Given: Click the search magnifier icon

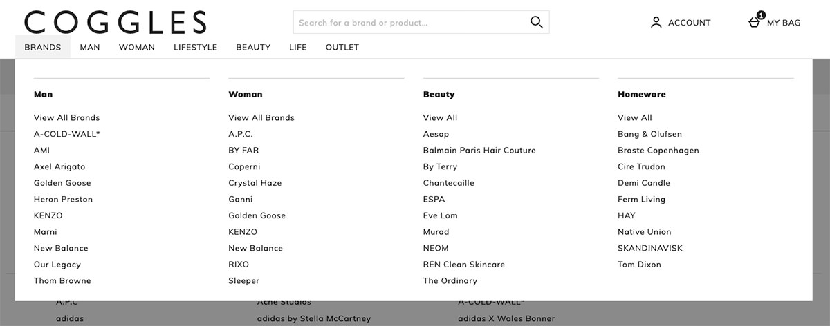Looking at the screenshot, I should click(x=537, y=22).
